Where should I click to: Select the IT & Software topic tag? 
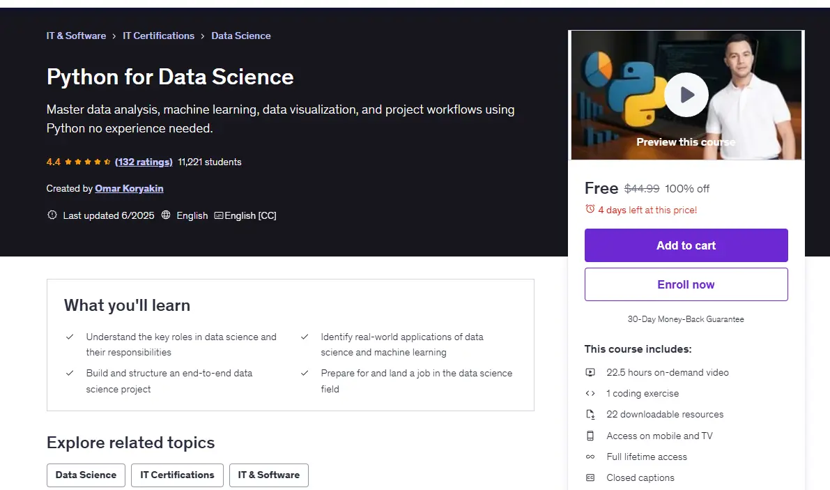click(x=269, y=475)
